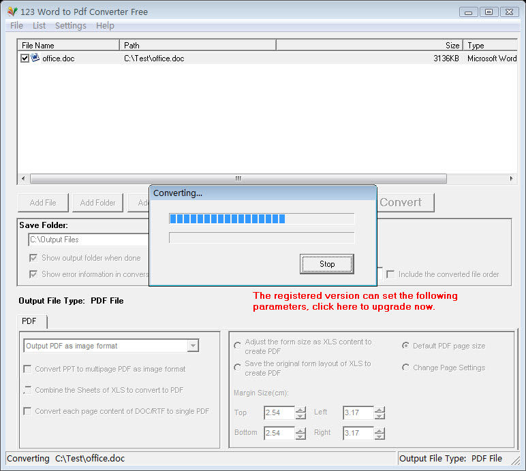The image size is (526, 471).
Task: Click the horizontal scrollbar of the file list
Action: pos(238,178)
